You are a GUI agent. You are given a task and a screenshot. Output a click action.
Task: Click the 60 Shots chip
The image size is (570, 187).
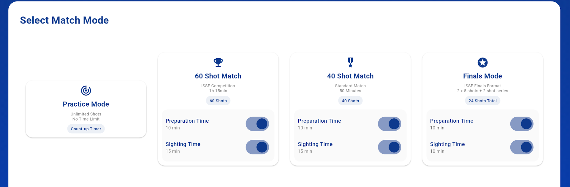(218, 101)
